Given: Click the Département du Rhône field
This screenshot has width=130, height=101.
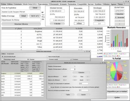Looking at the screenshot, I should click(21, 20).
